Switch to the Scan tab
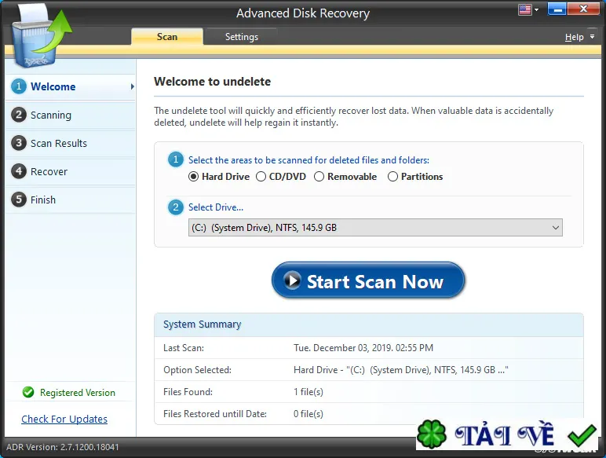The height and width of the screenshot is (458, 606). 167,37
